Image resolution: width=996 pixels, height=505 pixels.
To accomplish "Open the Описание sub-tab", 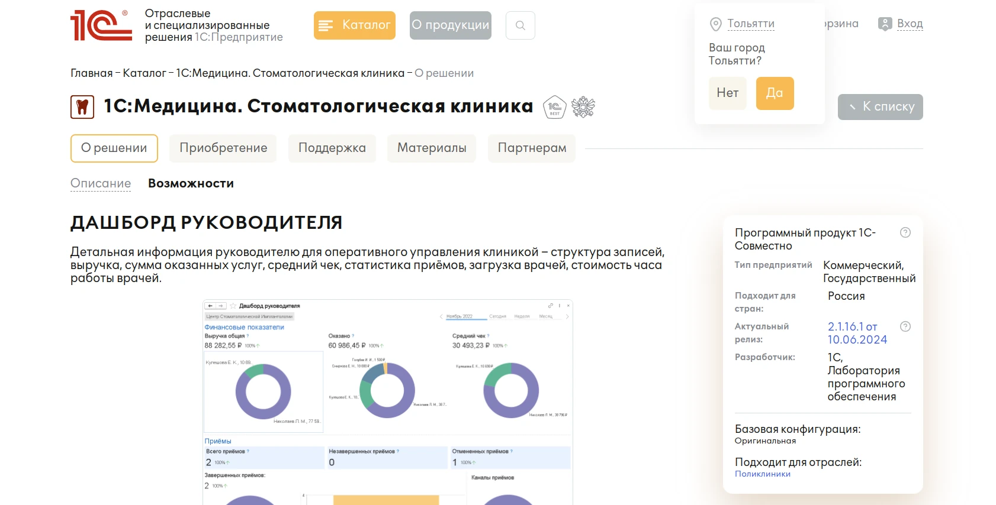I will click(101, 183).
